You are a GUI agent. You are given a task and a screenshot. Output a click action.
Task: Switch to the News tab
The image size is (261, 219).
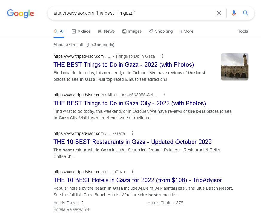(106, 31)
